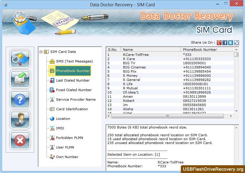Click the support person icon button
This screenshot has height=173, width=245.
(x=20, y=120)
